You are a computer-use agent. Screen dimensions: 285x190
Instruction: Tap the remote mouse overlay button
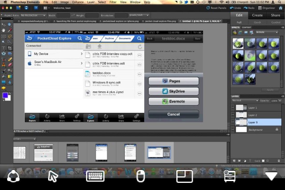141,176
